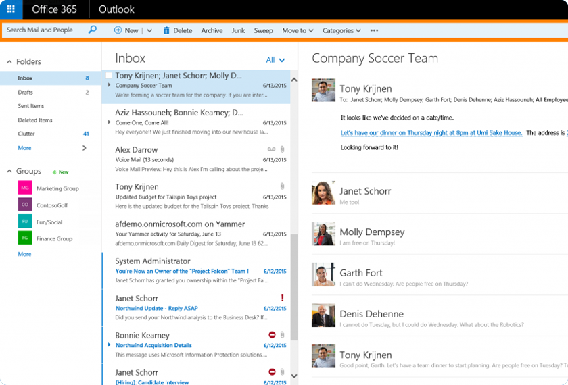Open the more commands ellipsis
This screenshot has height=385, width=568.
tap(374, 30)
